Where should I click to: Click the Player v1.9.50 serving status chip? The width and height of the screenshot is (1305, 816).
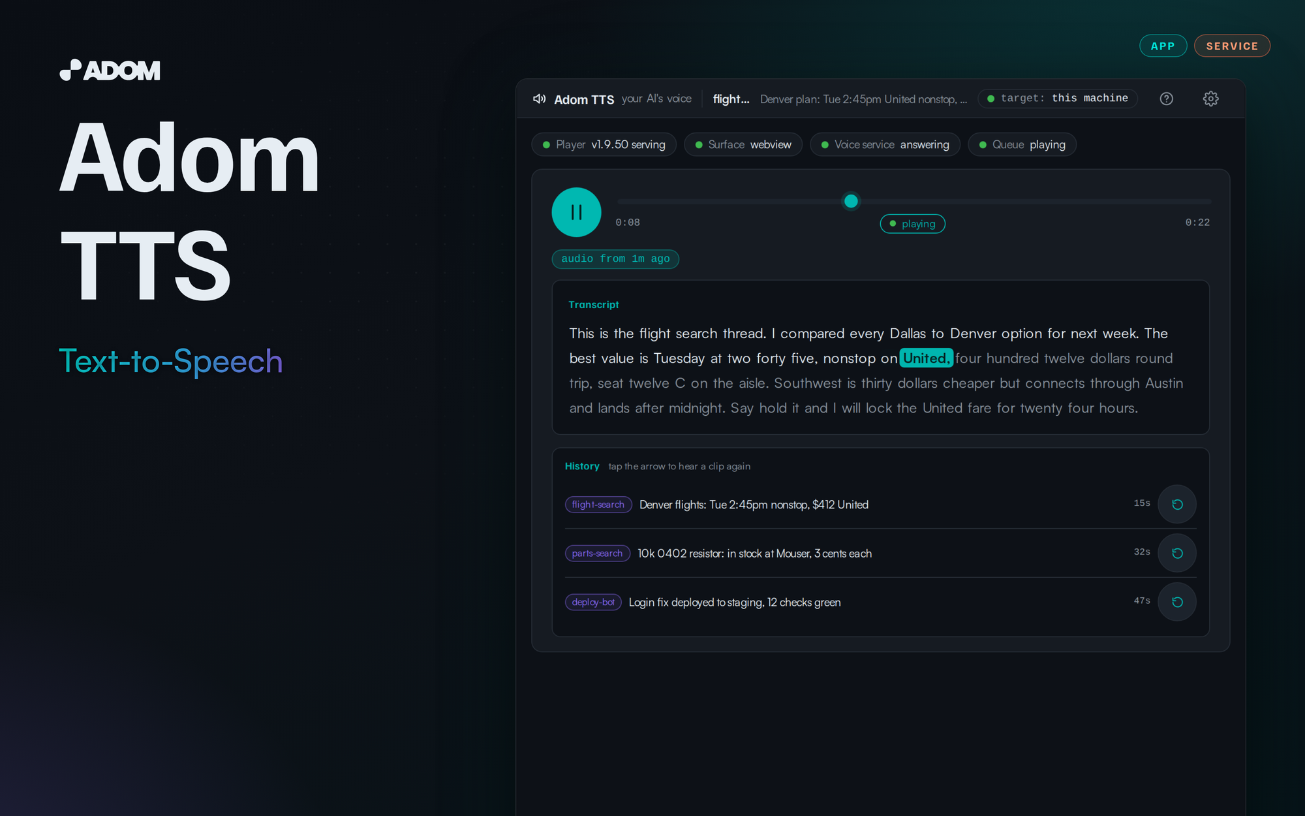pyautogui.click(x=604, y=144)
